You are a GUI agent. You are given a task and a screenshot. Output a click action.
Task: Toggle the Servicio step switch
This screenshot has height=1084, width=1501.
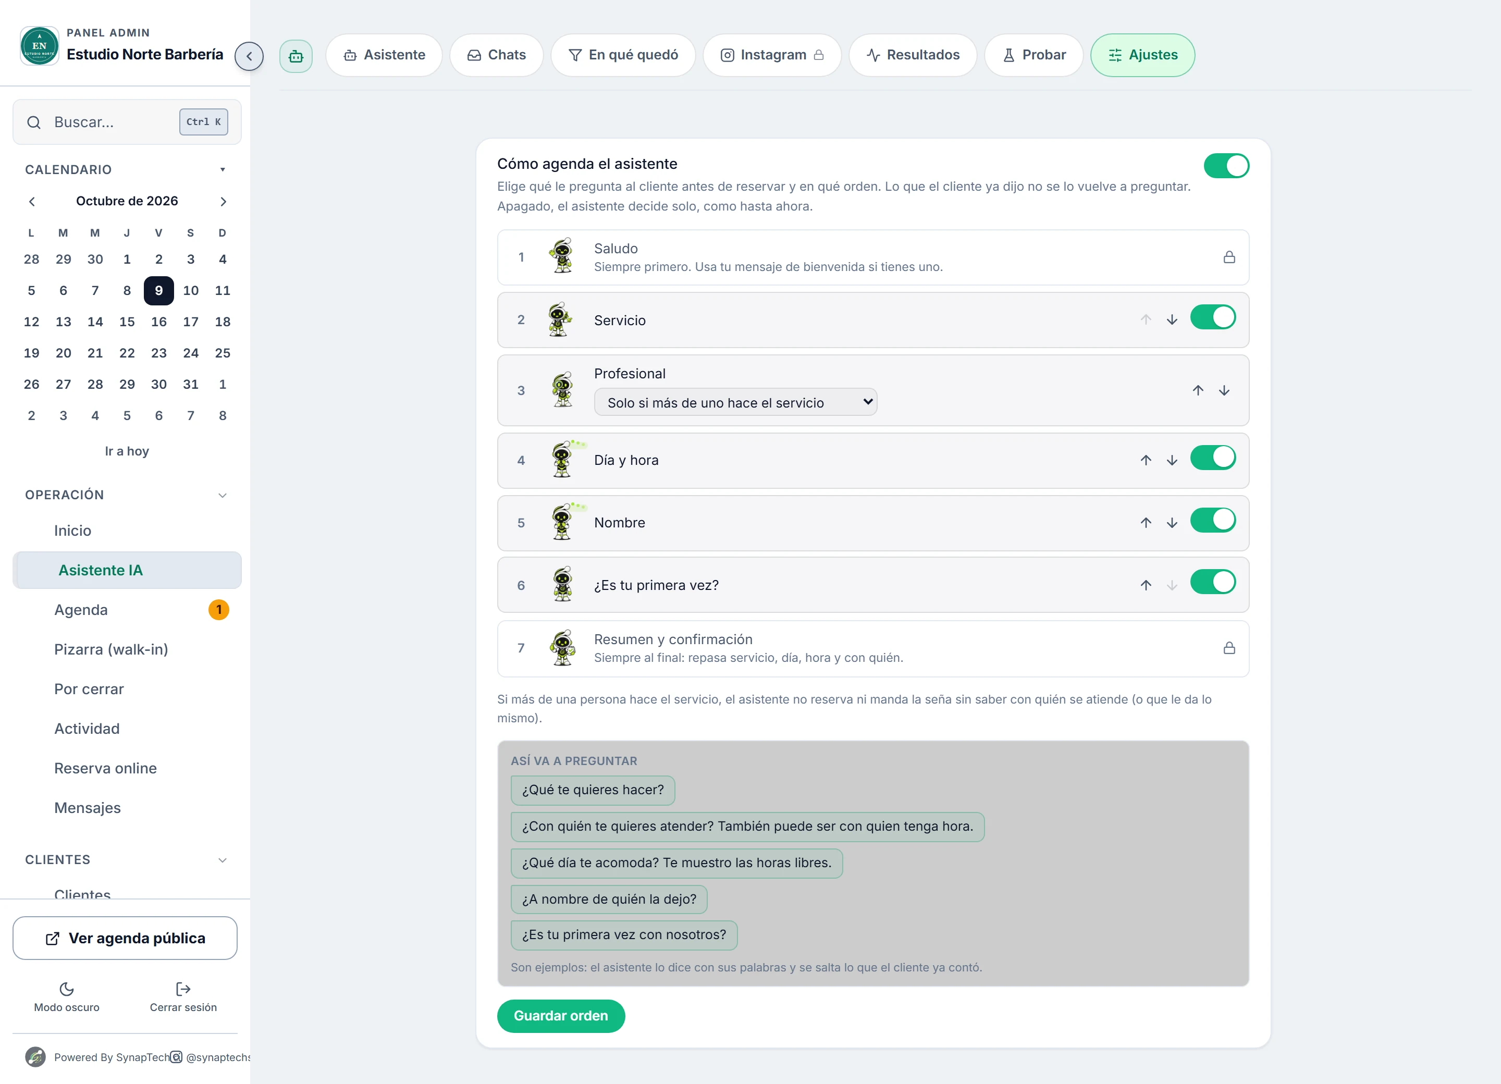(1212, 318)
